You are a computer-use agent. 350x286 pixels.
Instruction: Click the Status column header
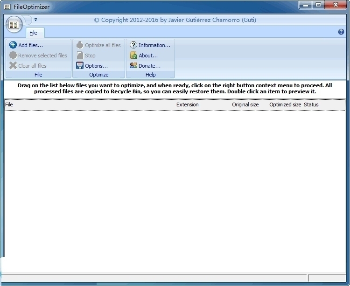311,105
